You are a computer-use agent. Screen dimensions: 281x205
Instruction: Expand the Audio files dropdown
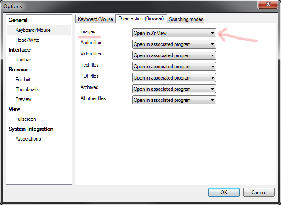174,44
